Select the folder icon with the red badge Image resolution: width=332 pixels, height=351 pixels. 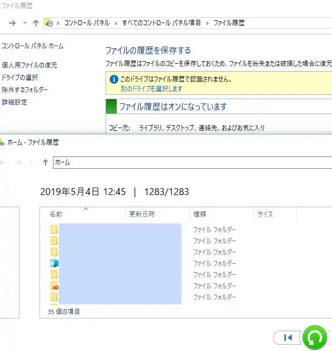54,286
